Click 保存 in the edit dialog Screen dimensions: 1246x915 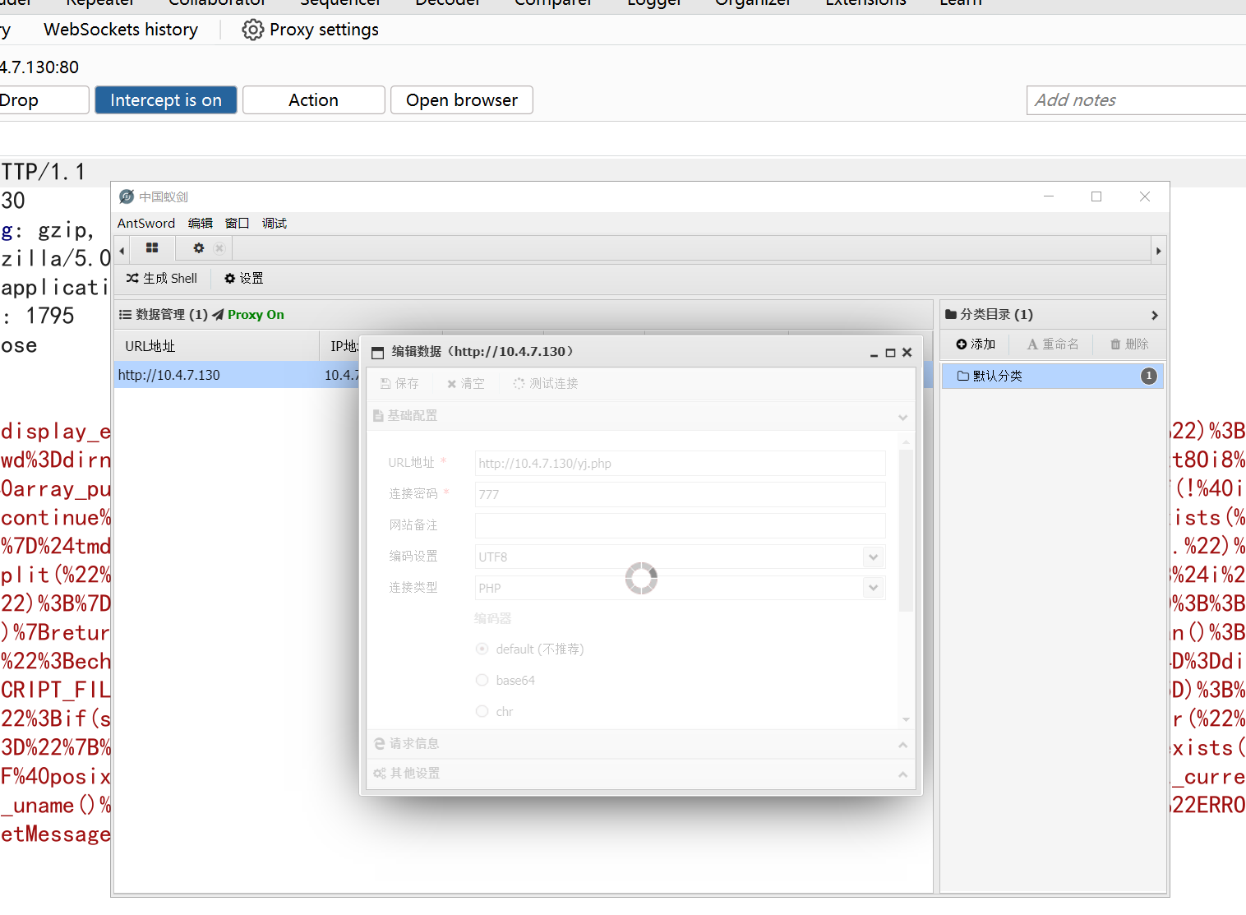pyautogui.click(x=400, y=384)
